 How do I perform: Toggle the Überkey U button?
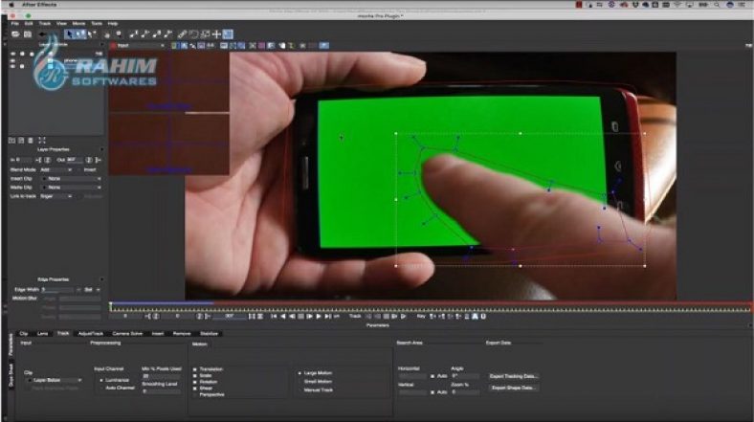pos(483,316)
